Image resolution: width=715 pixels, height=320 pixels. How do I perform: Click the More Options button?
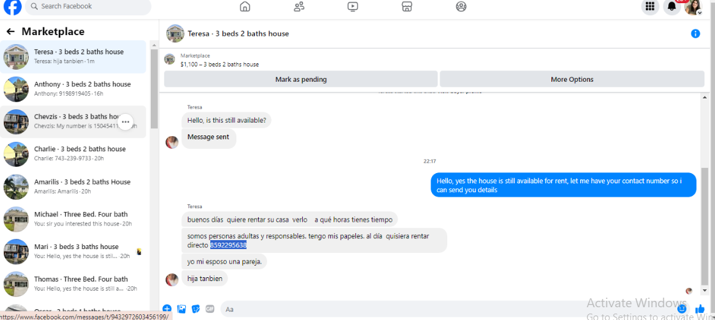tap(572, 79)
